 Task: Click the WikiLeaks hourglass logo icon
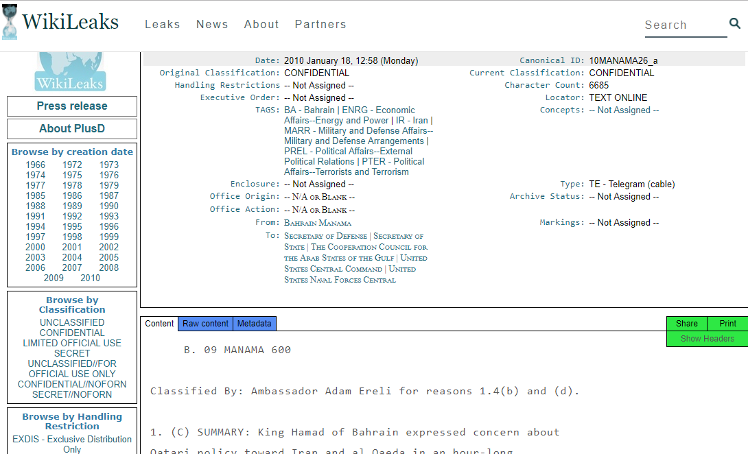10,22
